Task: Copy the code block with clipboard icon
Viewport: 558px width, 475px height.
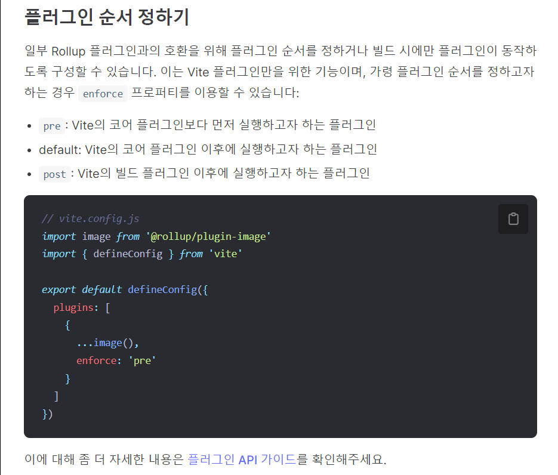Action: point(513,219)
